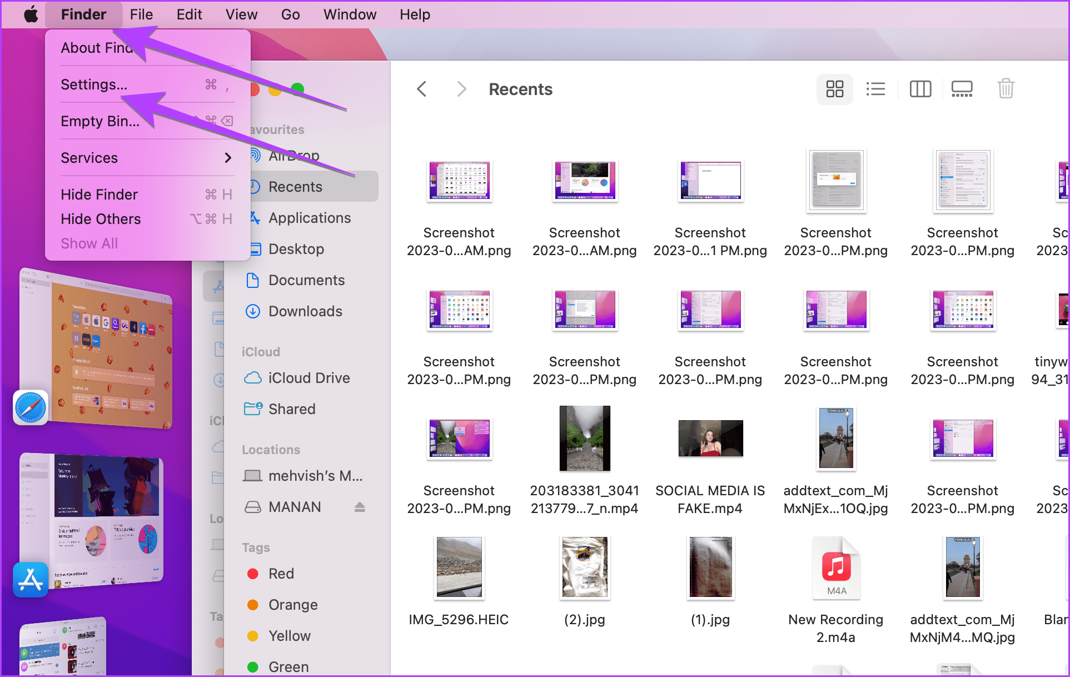This screenshot has width=1070, height=677.
Task: Switch to column view
Action: [x=920, y=89]
